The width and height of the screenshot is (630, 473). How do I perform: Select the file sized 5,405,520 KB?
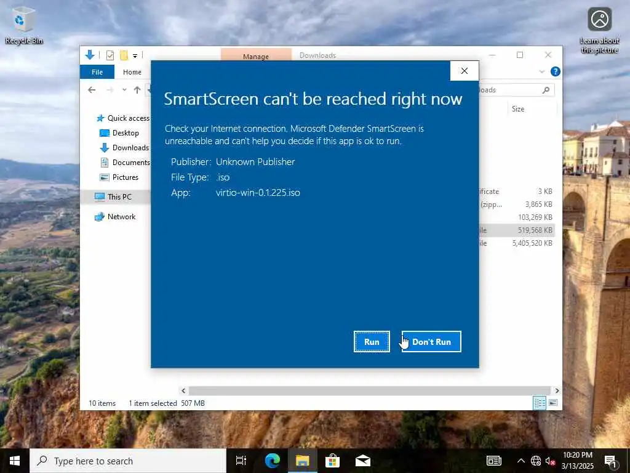click(x=517, y=243)
